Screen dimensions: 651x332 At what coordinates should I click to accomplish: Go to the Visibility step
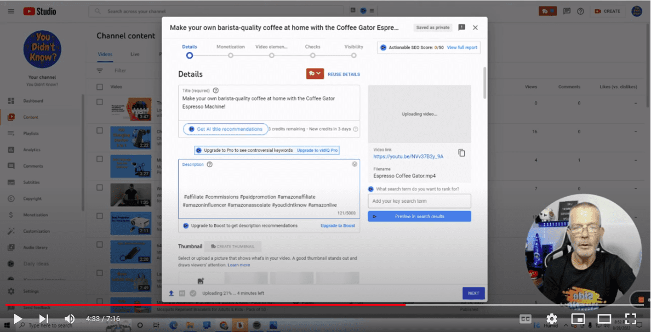[x=354, y=50]
